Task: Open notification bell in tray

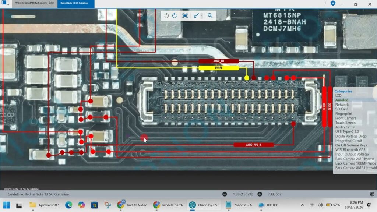Action: point(369,205)
